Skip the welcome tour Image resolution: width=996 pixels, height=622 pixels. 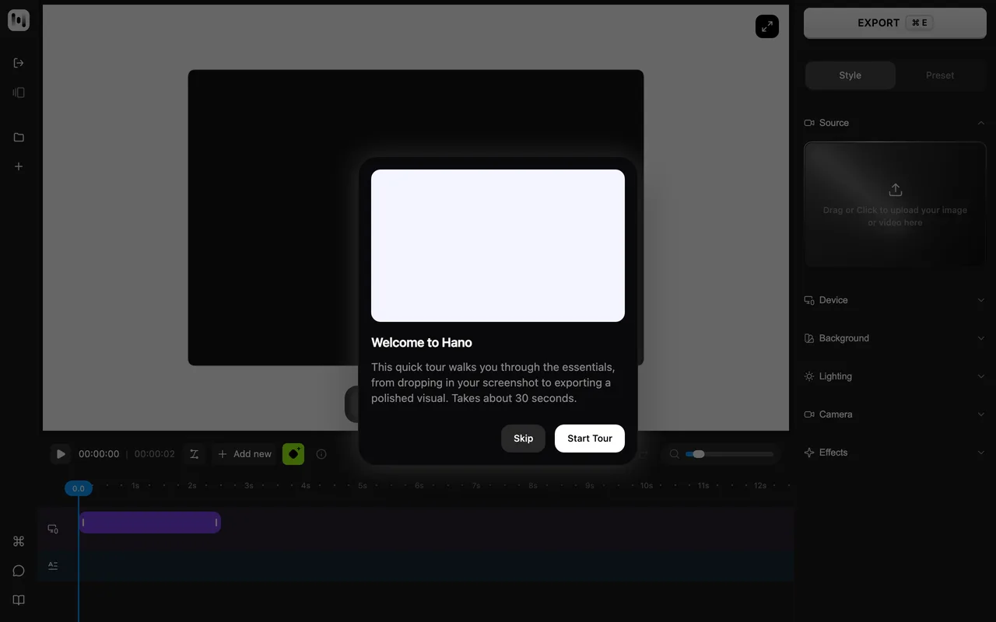coord(523,439)
